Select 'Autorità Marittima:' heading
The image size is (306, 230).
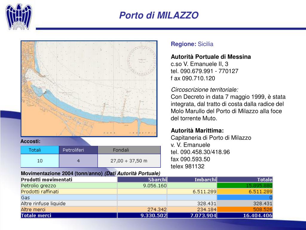pos(197,131)
